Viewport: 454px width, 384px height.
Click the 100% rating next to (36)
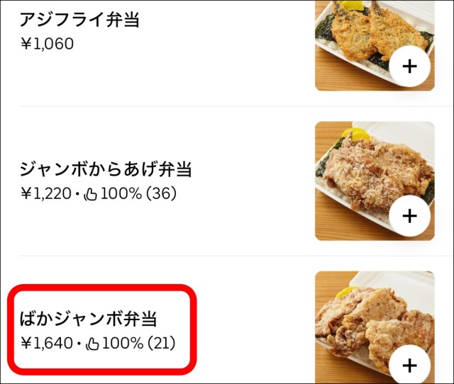121,193
